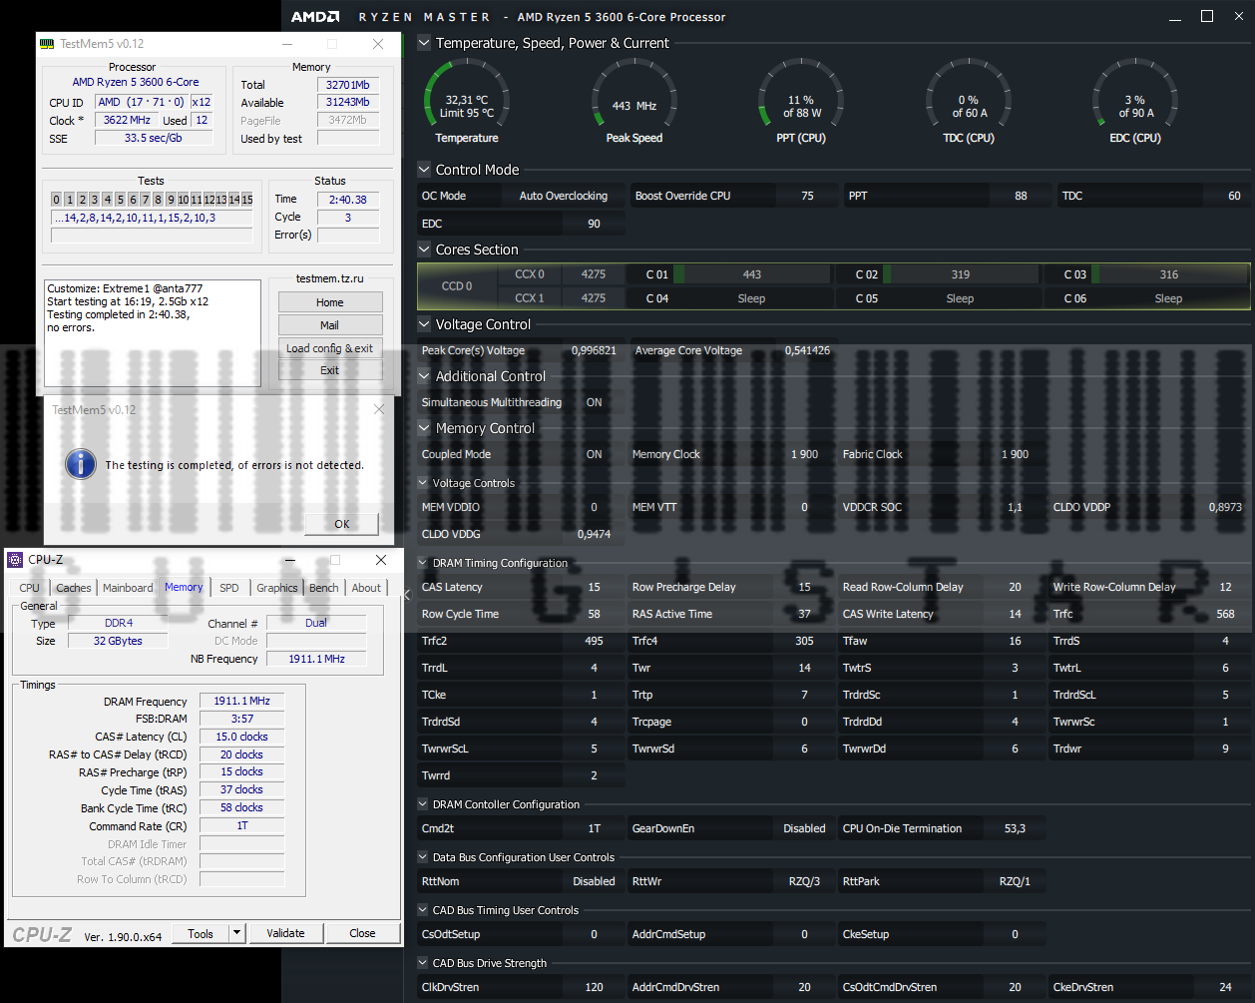Switch to the SPD tab in CPU-Z
Image resolution: width=1255 pixels, height=1003 pixels.
point(229,588)
